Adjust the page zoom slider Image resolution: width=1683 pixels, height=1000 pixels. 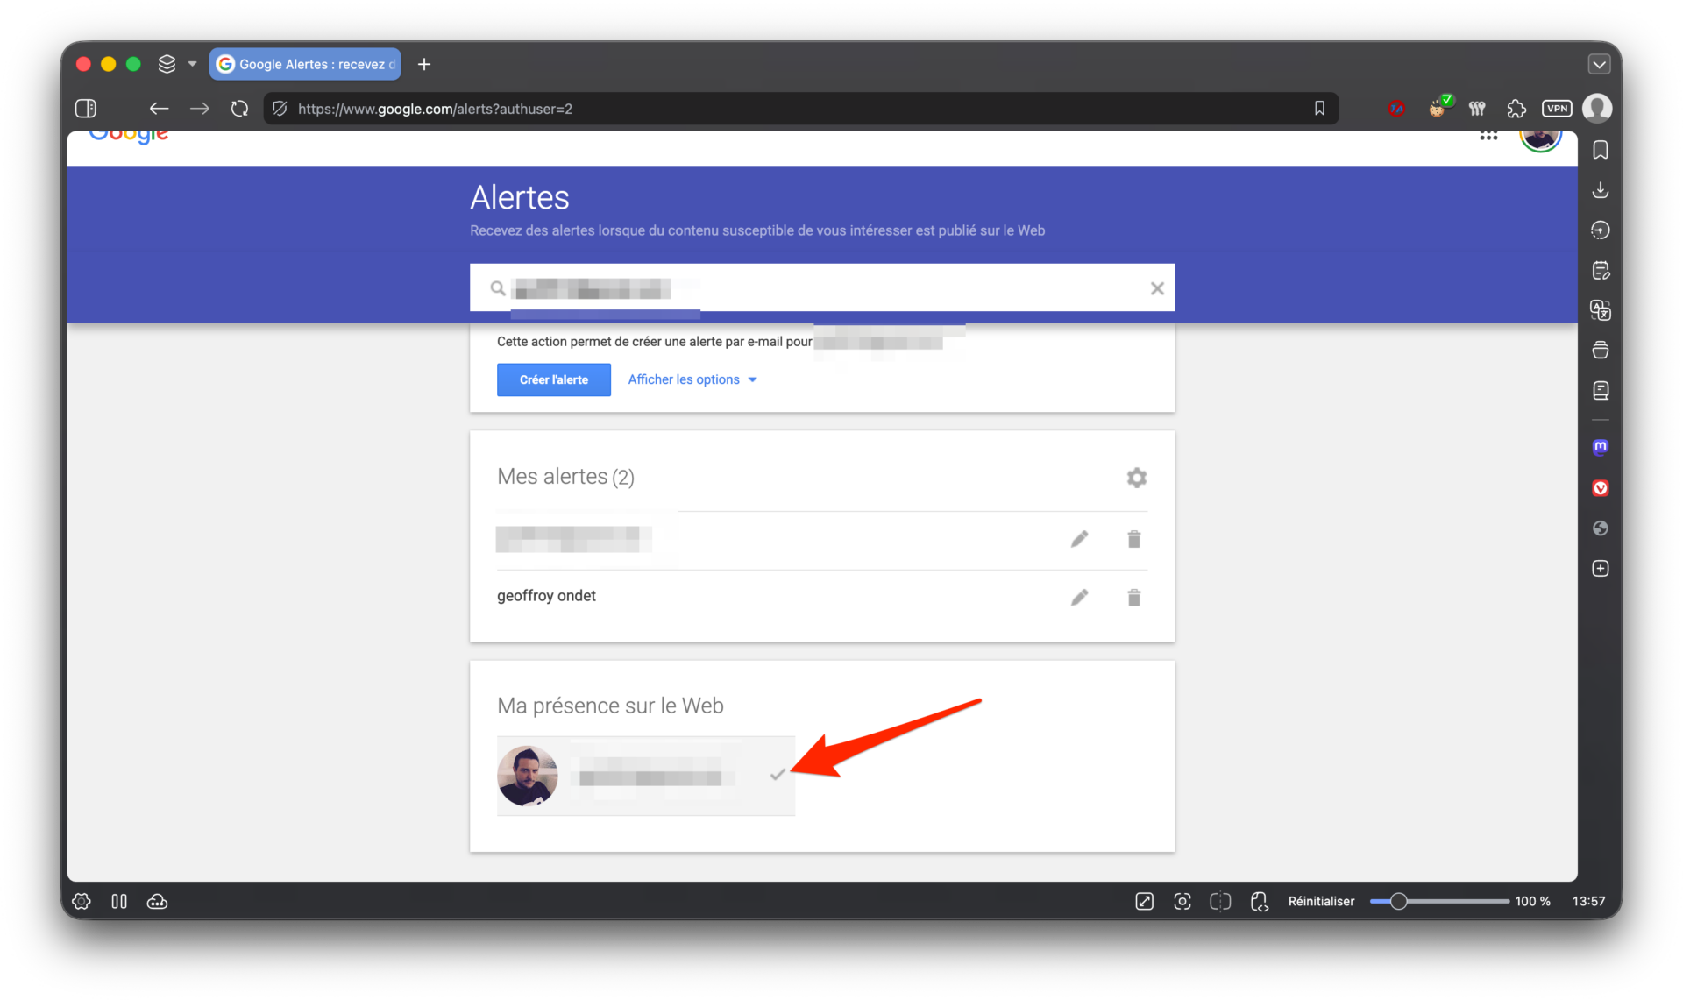click(1439, 901)
